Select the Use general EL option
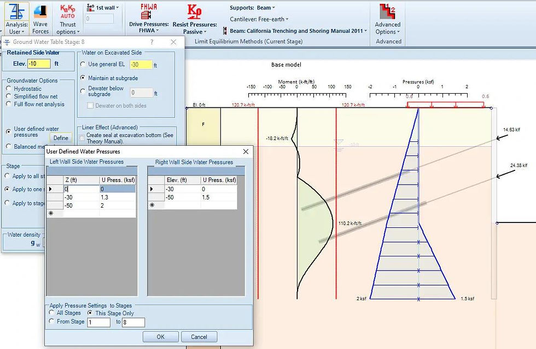Screen dimensions: 536x349 click(x=83, y=64)
